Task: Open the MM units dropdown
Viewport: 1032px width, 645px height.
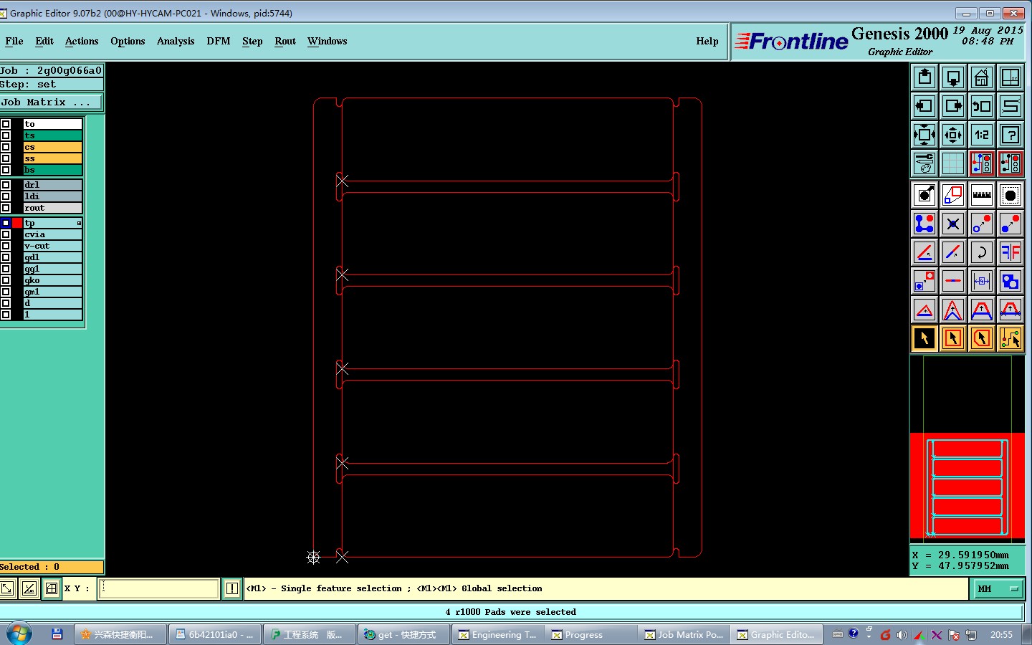Action: [x=998, y=589]
